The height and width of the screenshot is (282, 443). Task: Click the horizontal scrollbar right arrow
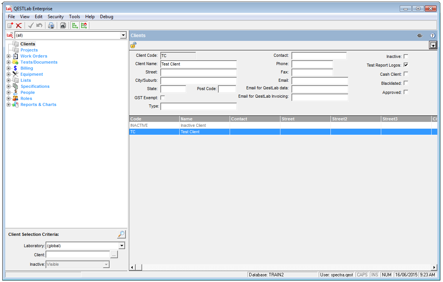[x=434, y=267]
